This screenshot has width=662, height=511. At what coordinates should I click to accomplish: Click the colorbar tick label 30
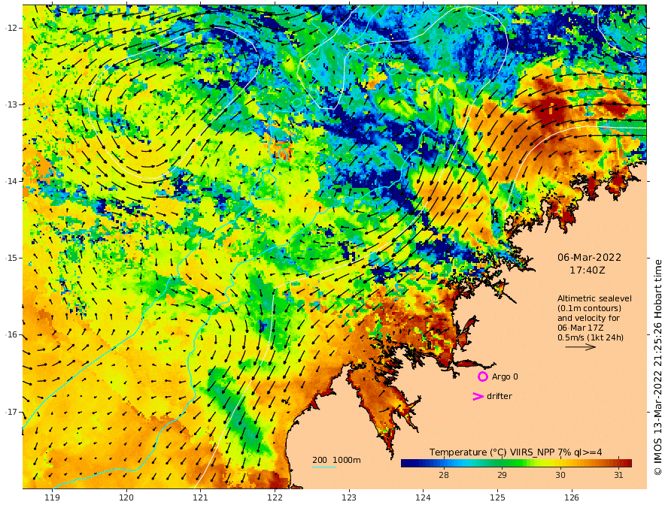(x=560, y=475)
